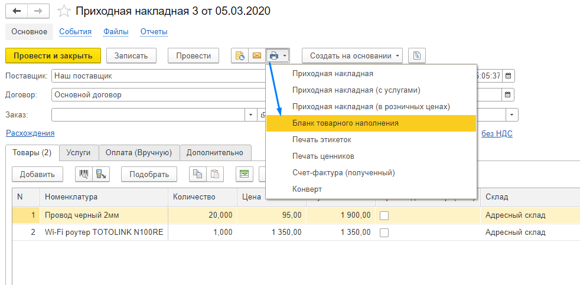
Task: Copy rows using the copy icon
Action: (198, 174)
